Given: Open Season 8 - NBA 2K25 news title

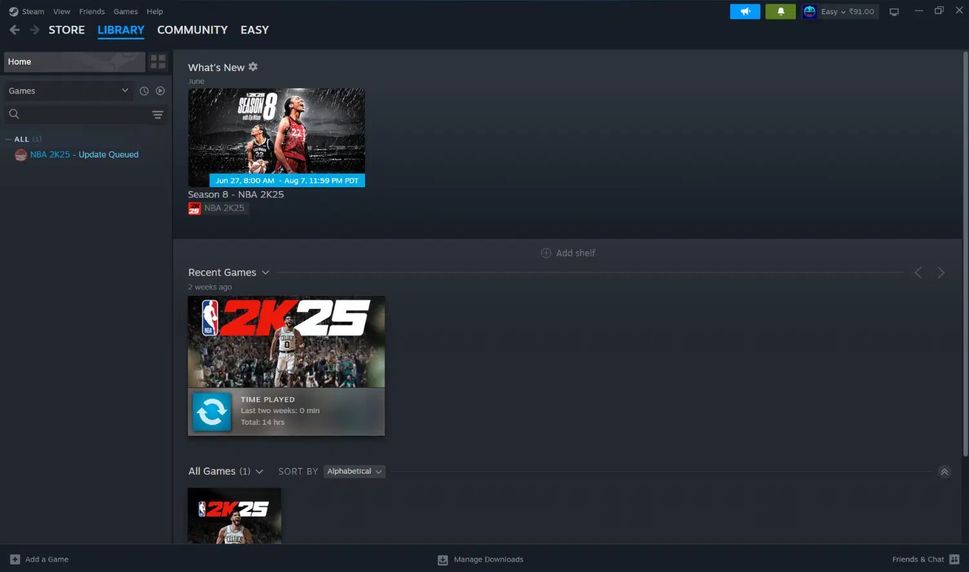Looking at the screenshot, I should coord(236,194).
